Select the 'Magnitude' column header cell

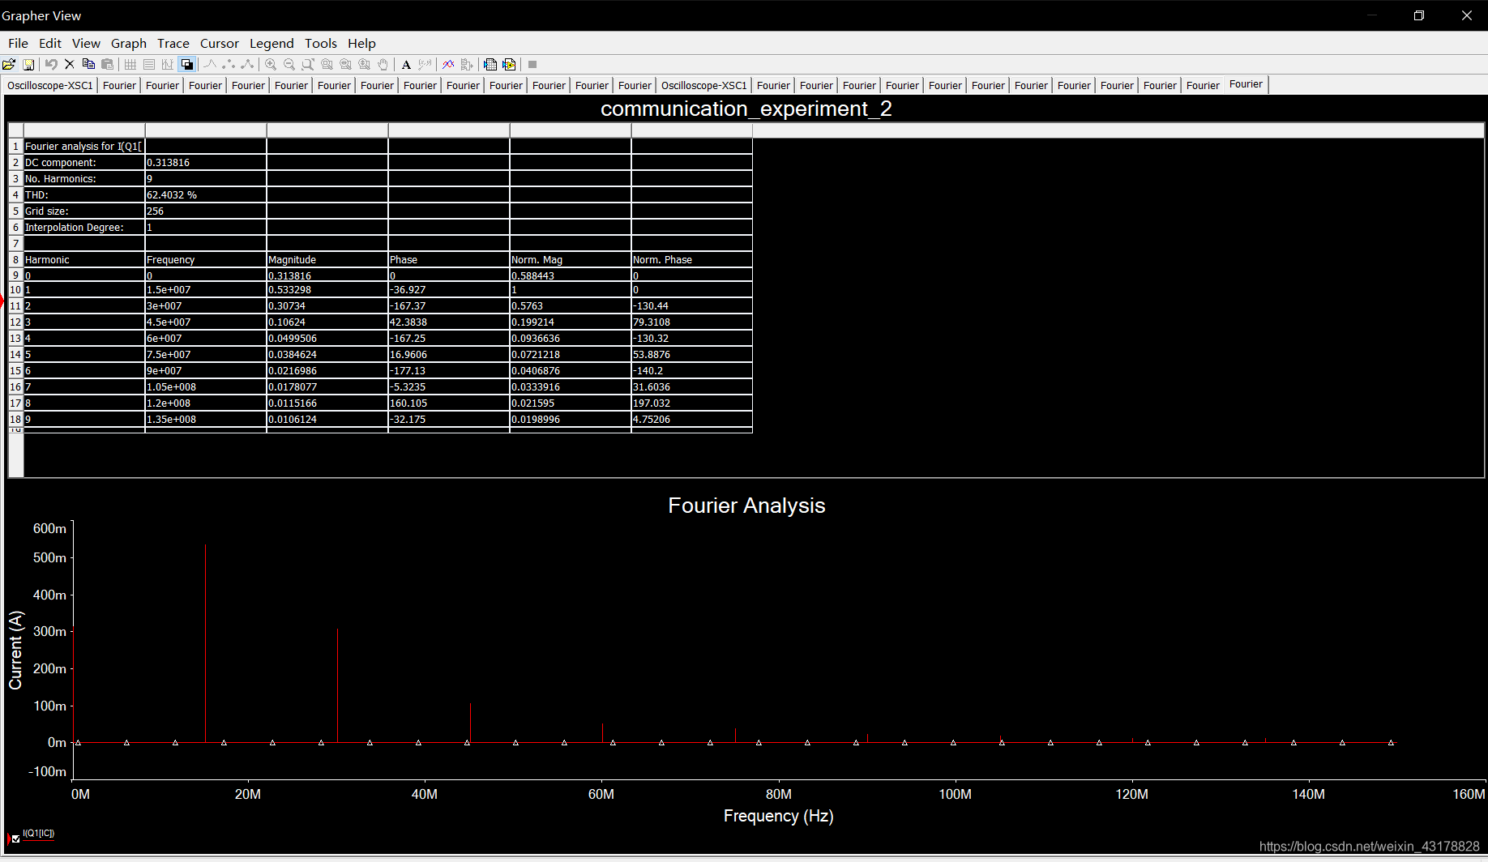[x=327, y=259]
